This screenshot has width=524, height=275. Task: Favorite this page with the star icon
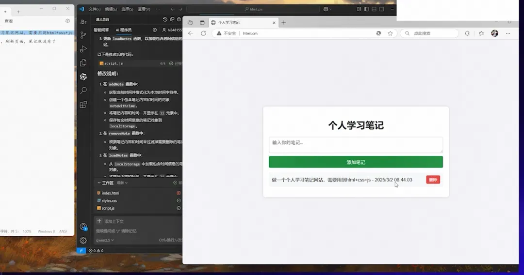pyautogui.click(x=390, y=33)
